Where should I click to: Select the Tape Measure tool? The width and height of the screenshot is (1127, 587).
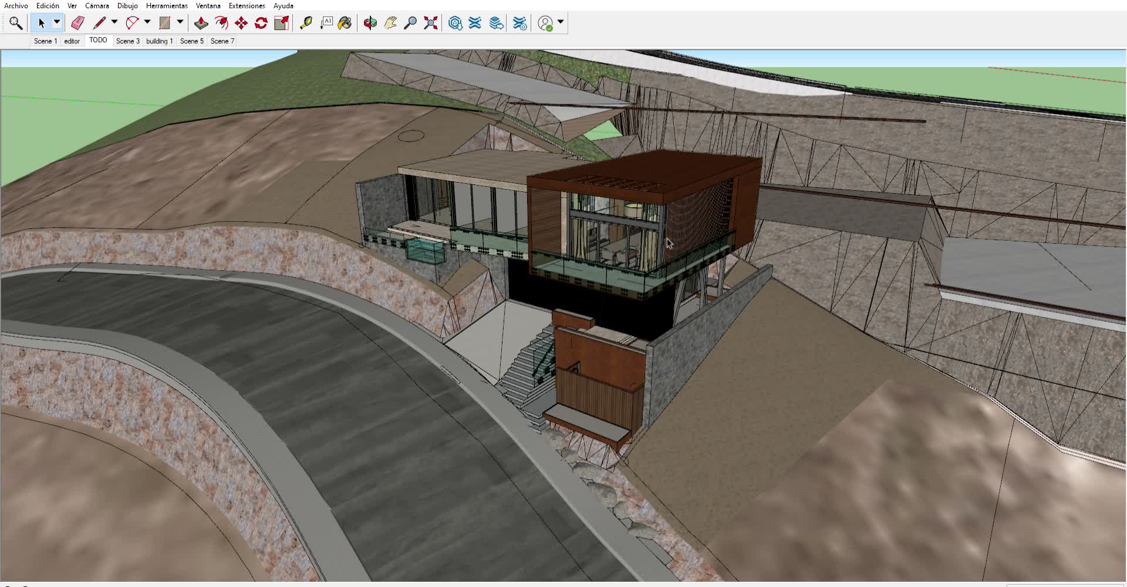pos(306,23)
